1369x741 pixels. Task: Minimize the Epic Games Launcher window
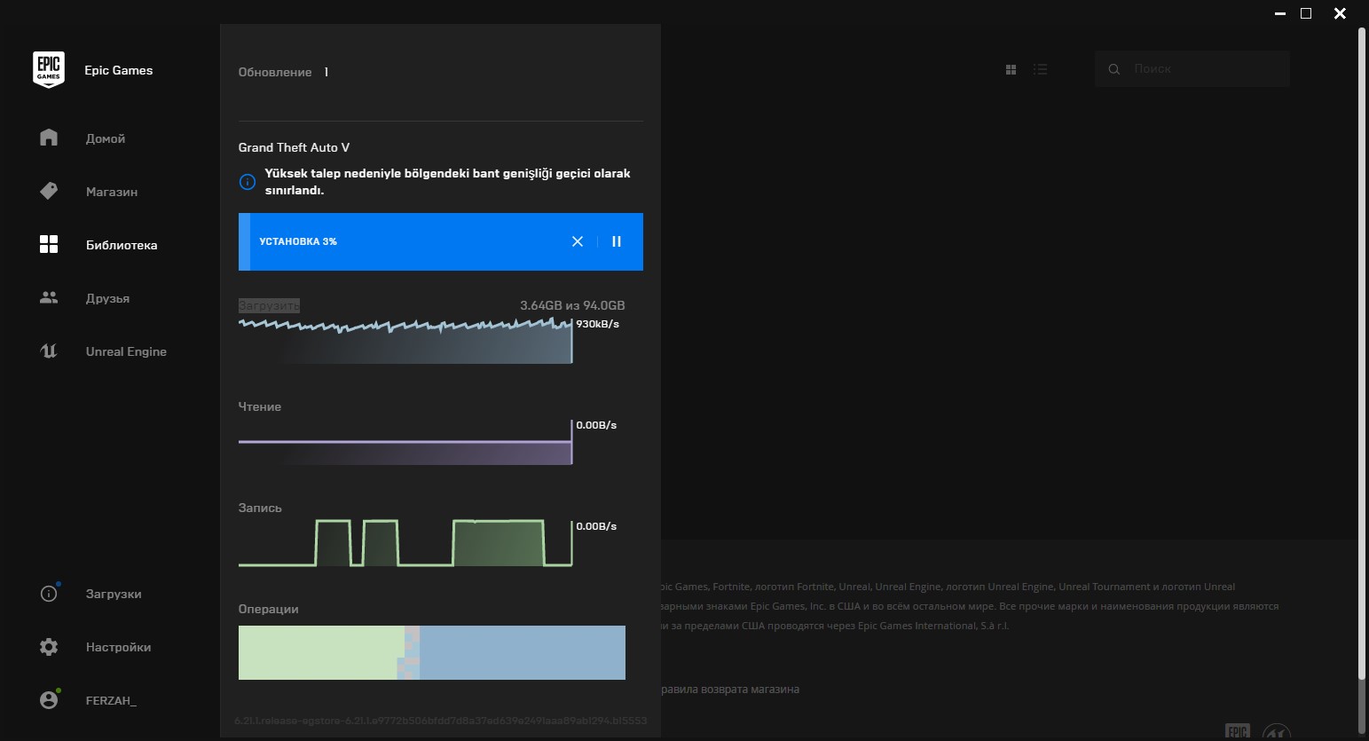click(1280, 13)
